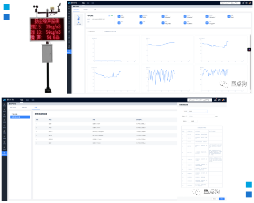Click the select button beside notifier label
This screenshot has width=254, height=203.
point(193,121)
